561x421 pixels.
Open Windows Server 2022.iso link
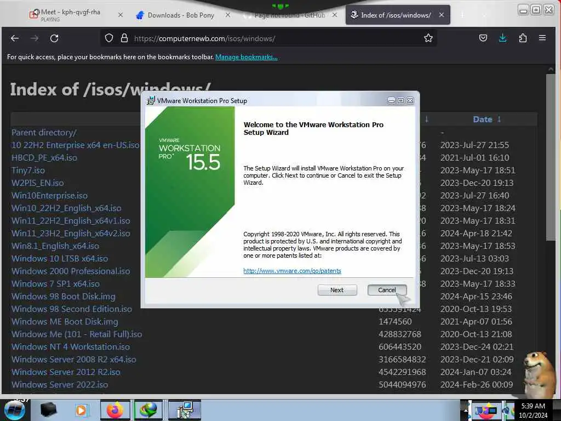[60, 384]
